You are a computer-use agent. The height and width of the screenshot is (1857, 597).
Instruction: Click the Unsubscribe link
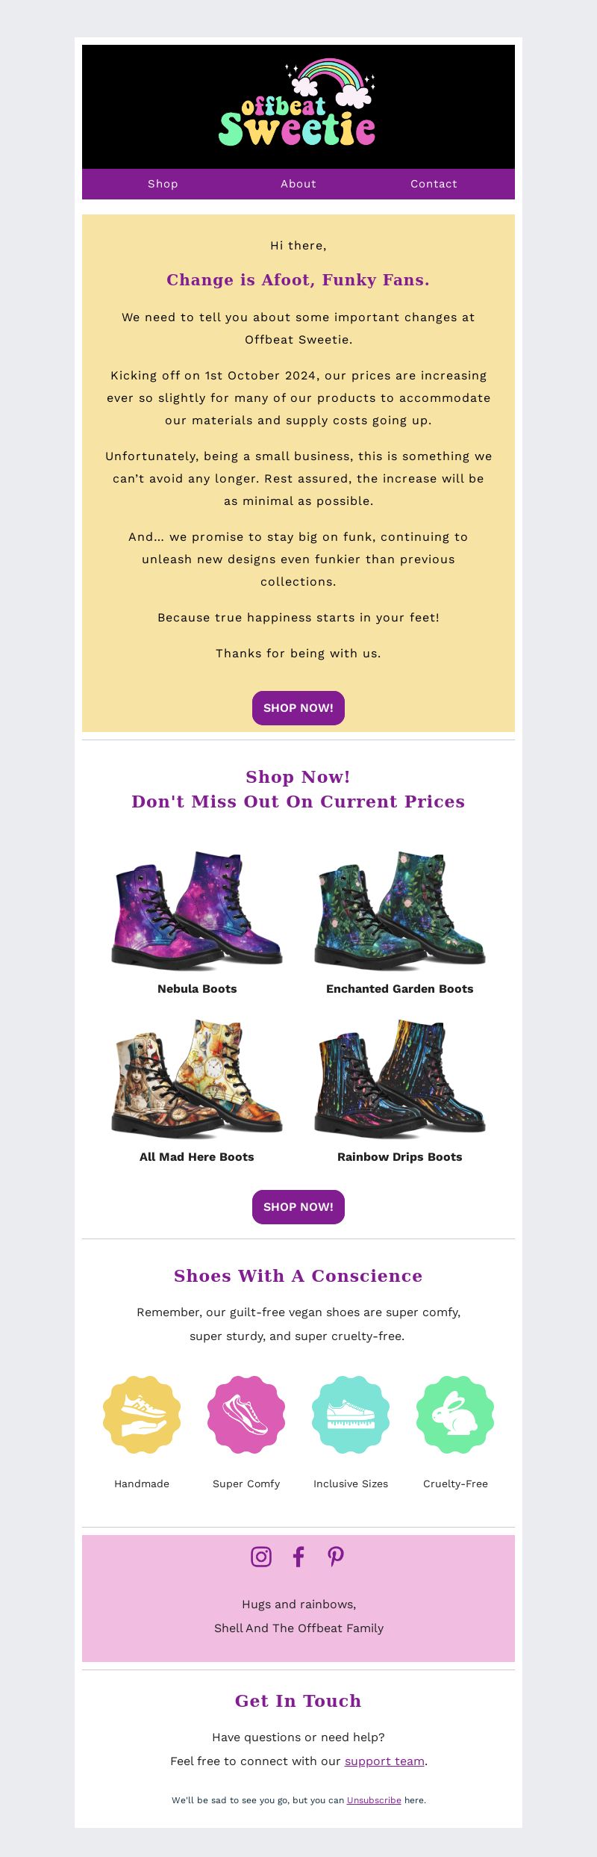coord(374,1800)
